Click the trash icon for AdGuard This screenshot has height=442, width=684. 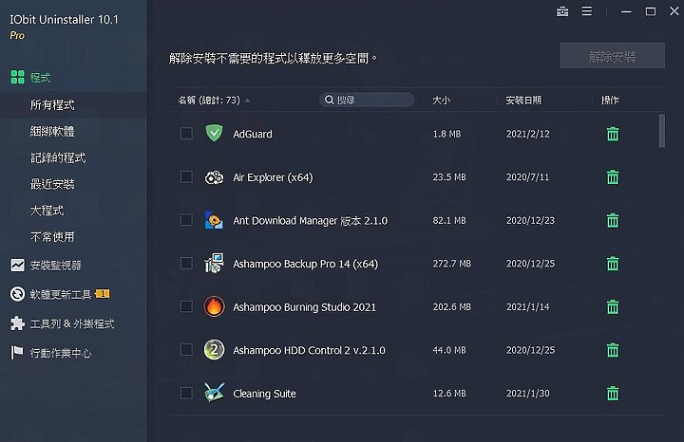(613, 134)
